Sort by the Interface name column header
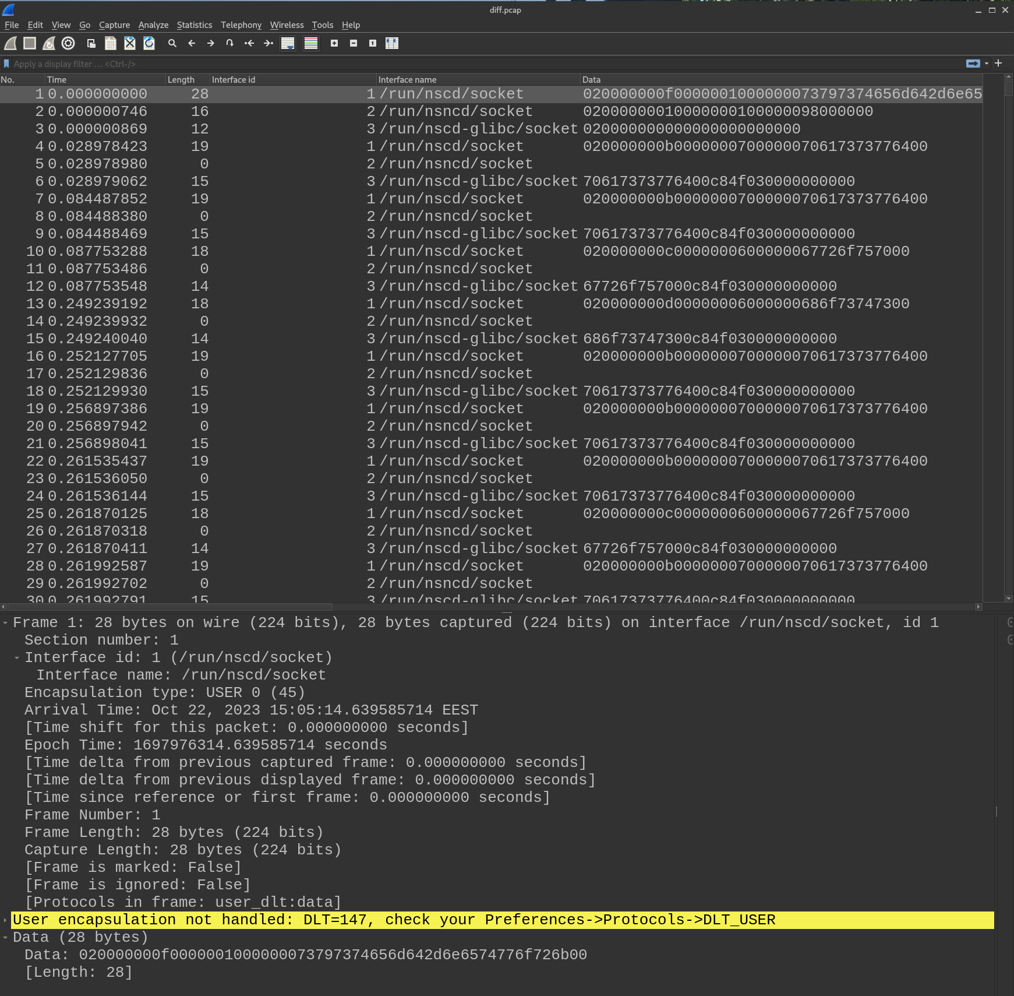The width and height of the screenshot is (1014, 996). coord(479,79)
